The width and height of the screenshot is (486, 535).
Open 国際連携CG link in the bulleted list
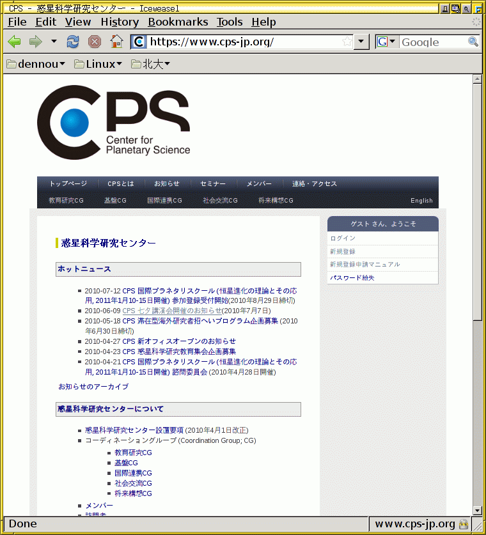point(133,473)
